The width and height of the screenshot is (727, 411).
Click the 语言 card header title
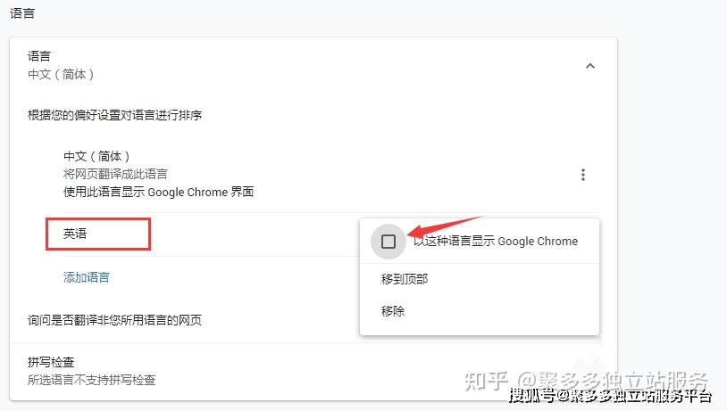tap(39, 56)
